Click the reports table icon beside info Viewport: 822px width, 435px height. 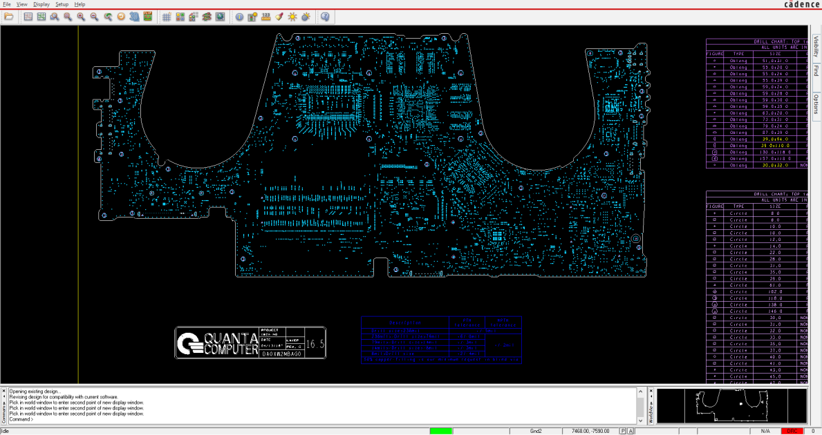[252, 17]
